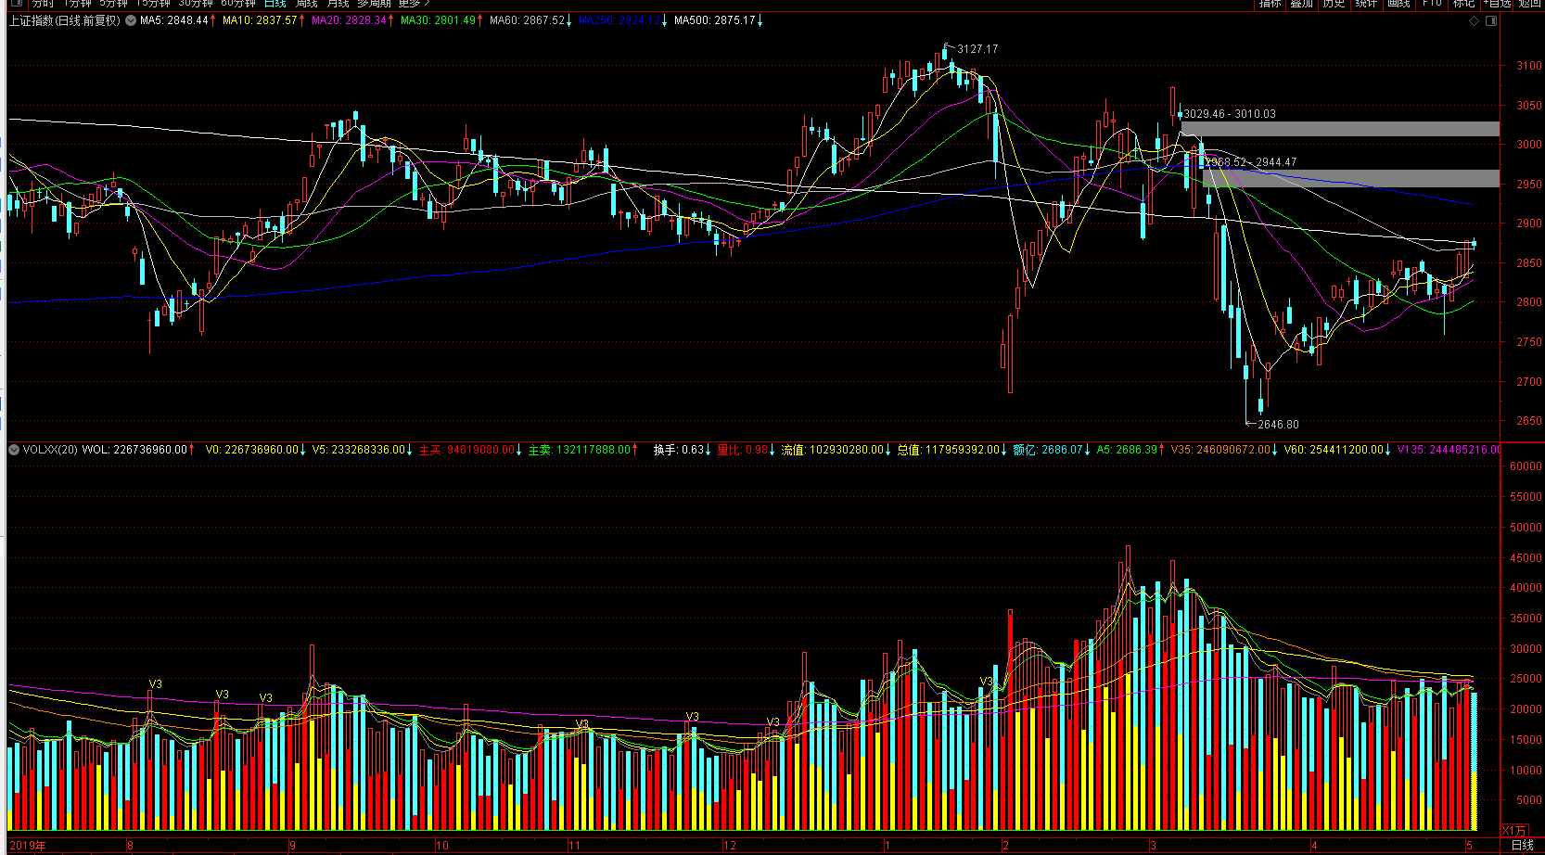The width and height of the screenshot is (1545, 855).
Task: Add to watchlist with +自选
Action: pos(1497,4)
